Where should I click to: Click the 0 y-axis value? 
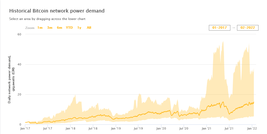(20, 125)
